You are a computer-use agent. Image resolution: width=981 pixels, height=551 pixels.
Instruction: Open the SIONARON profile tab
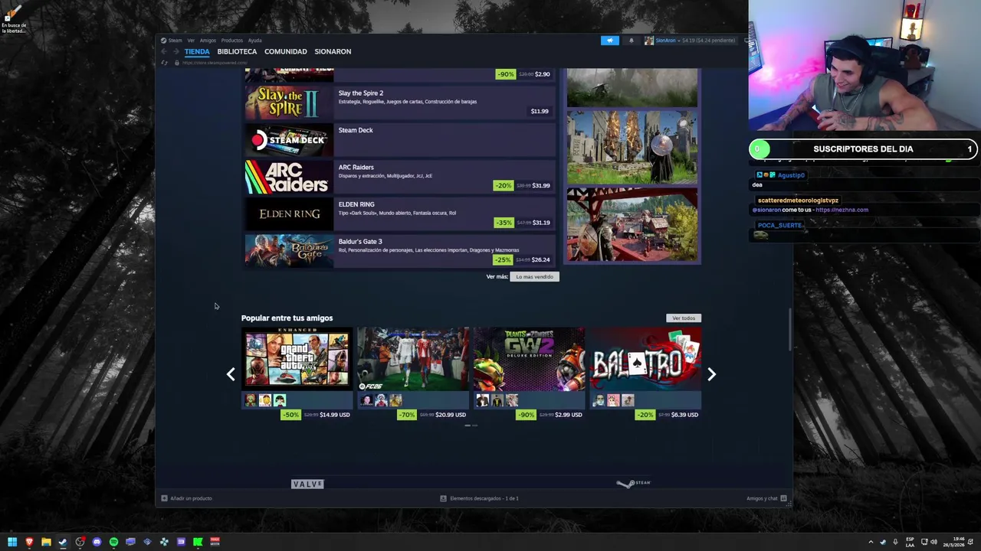(333, 51)
